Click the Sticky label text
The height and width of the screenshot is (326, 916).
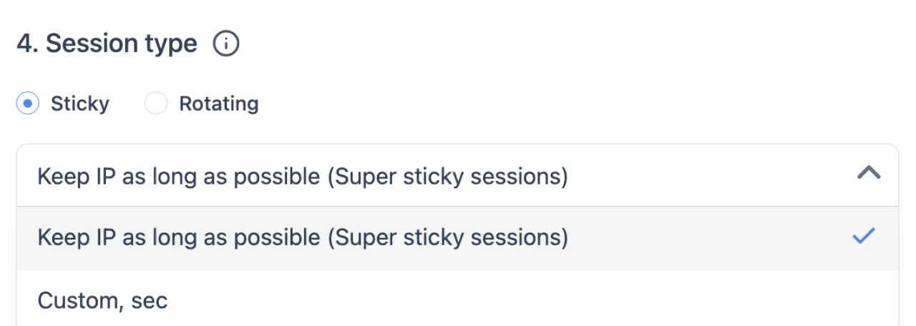79,104
